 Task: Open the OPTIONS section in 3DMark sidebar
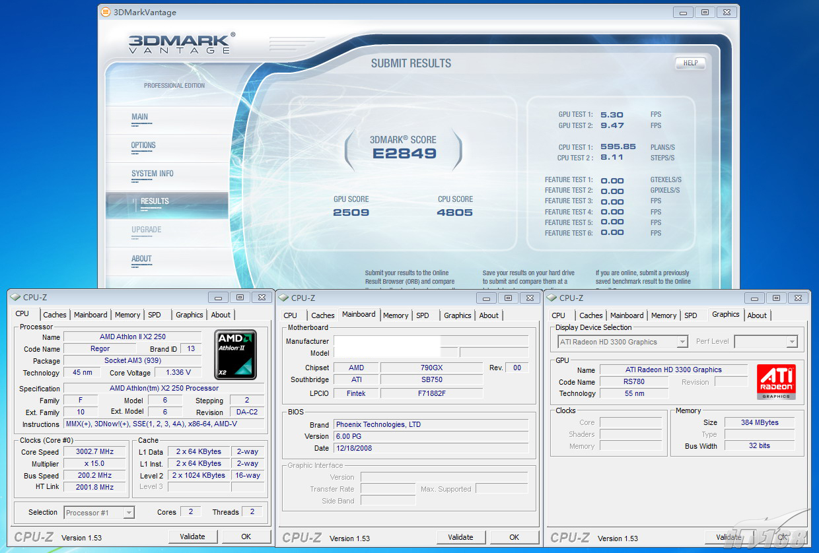(143, 145)
